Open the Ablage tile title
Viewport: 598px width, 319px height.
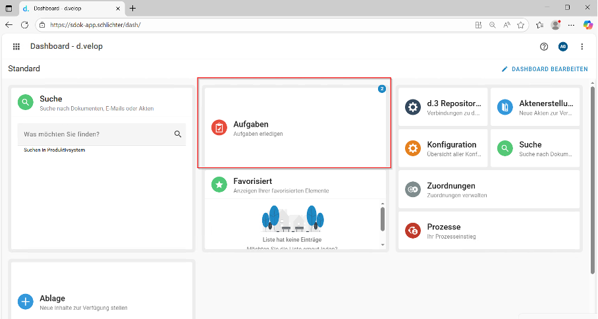click(x=52, y=299)
